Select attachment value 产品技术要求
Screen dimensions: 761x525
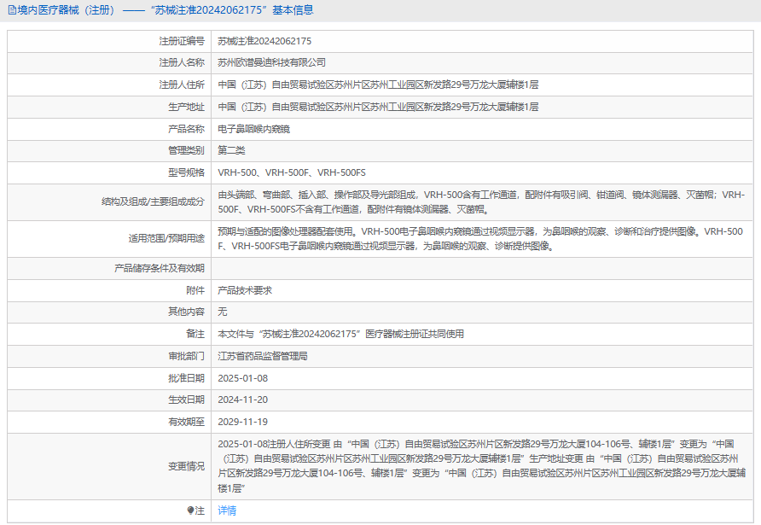[245, 290]
